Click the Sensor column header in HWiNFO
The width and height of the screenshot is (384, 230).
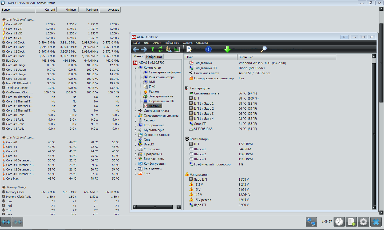point(18,10)
